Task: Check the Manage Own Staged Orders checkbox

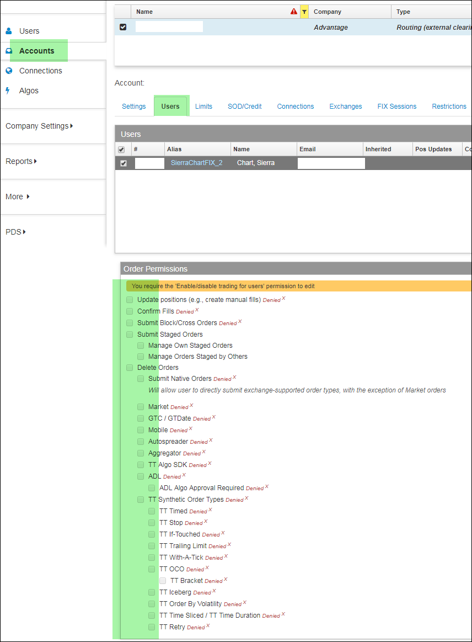Action: point(141,346)
